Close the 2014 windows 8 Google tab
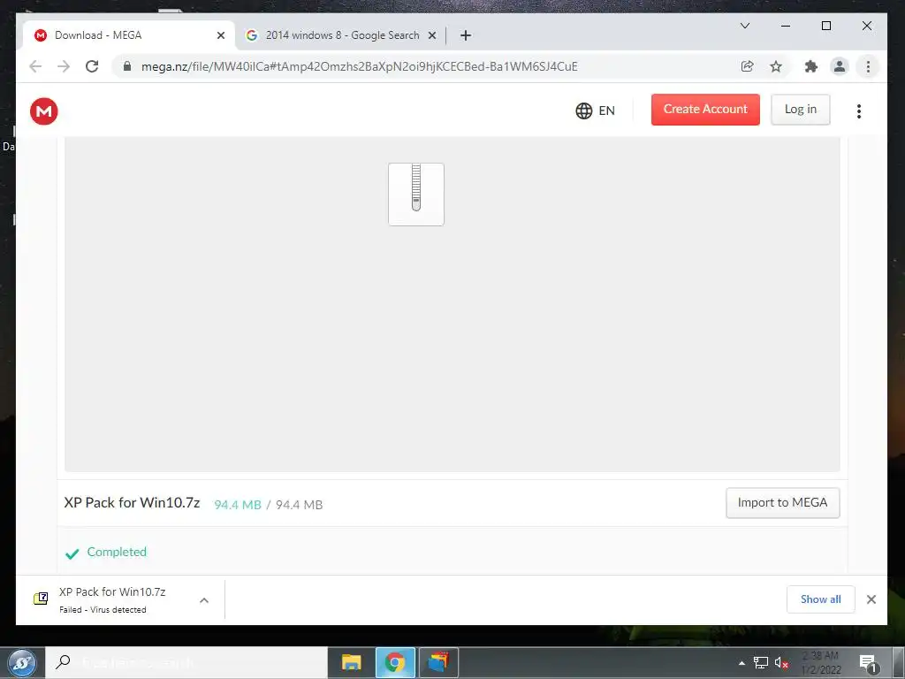This screenshot has width=905, height=679. (x=431, y=35)
